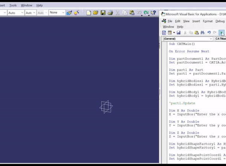
Task: Click the Paste icon in CATIA toolbar
Action: pos(132,13)
